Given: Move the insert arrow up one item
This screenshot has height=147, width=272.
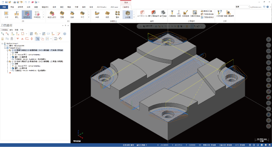Looking at the screenshot, I should 22,39.
